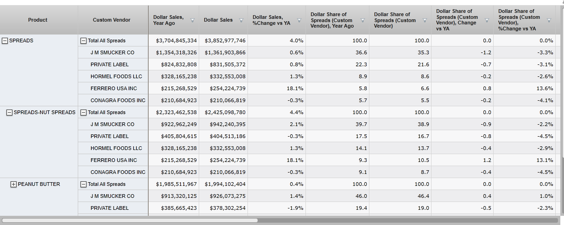Image resolution: width=564 pixels, height=225 pixels.
Task: Expand the PEANUT BUTTER product group
Action: pyautogui.click(x=13, y=184)
